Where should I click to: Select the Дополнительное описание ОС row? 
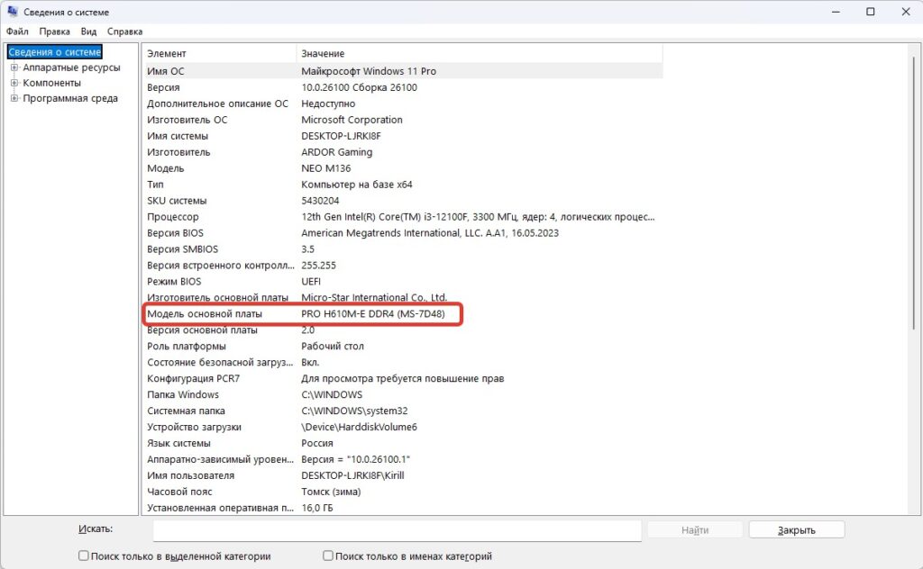point(403,104)
